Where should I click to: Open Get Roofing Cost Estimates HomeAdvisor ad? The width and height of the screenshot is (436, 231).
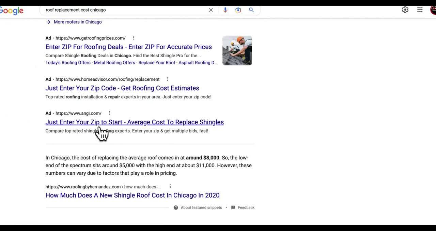tap(122, 88)
